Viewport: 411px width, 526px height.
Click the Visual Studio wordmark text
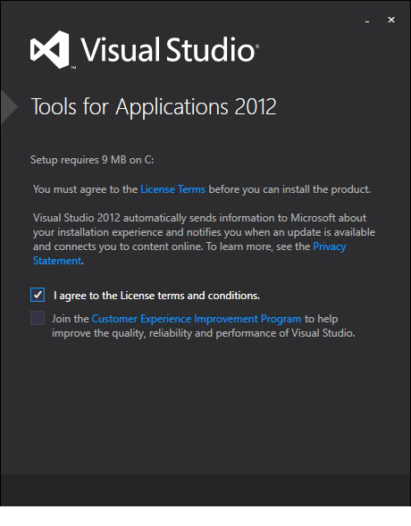coord(170,50)
